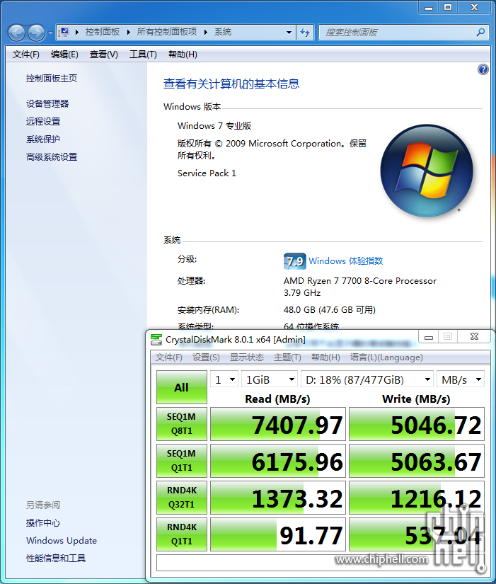
Task: Open Windows Update link
Action: click(x=62, y=540)
